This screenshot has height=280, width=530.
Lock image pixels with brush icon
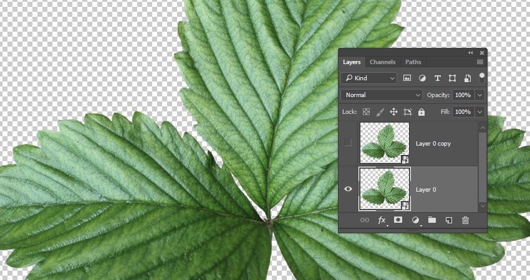point(380,112)
